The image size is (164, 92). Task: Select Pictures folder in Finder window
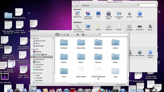(98, 58)
